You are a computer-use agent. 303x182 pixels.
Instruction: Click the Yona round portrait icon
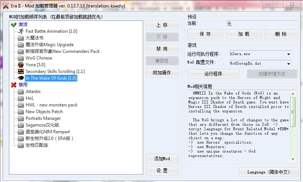point(21,65)
